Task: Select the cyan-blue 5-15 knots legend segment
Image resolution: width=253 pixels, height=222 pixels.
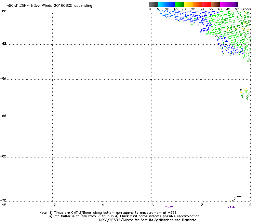Action: click(167, 4)
